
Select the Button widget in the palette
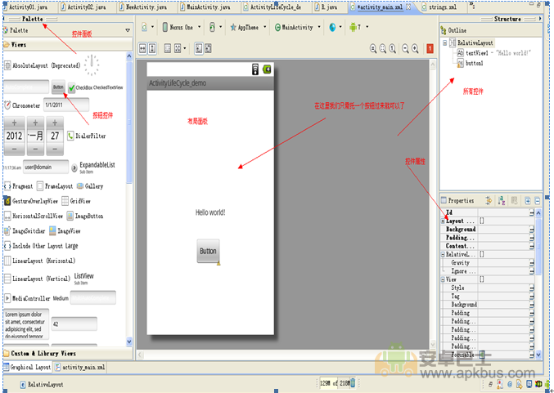pos(58,87)
